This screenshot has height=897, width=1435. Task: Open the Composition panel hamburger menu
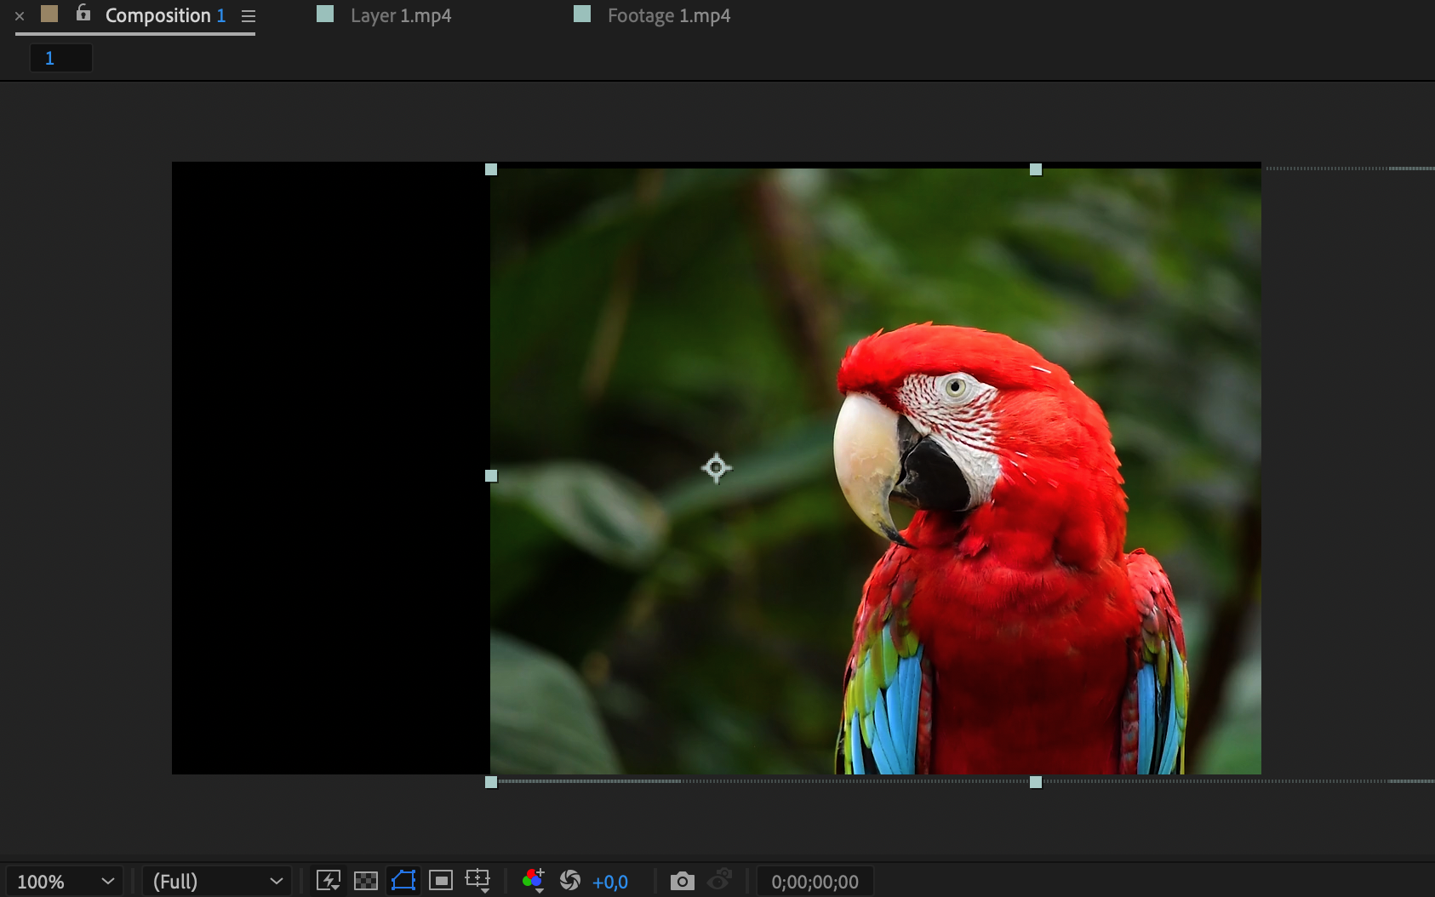coord(249,16)
